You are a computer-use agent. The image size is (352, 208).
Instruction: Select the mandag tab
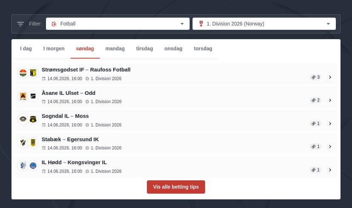click(115, 48)
